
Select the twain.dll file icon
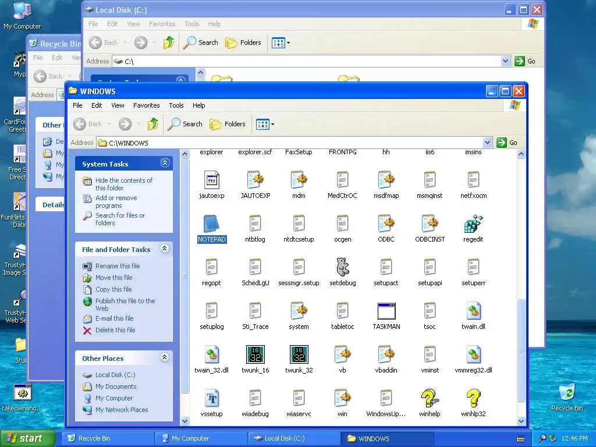[473, 311]
